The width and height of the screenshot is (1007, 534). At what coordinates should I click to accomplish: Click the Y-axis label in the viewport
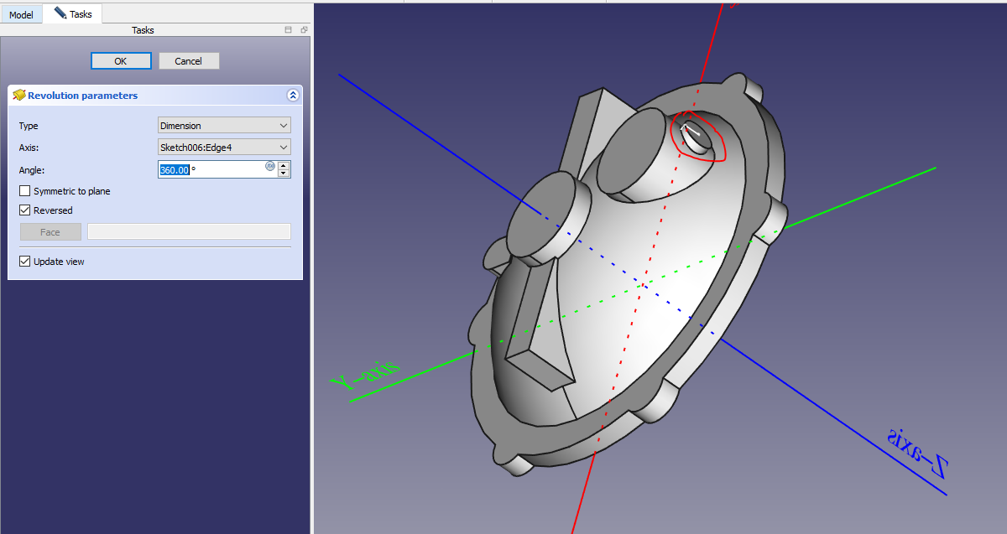(366, 375)
